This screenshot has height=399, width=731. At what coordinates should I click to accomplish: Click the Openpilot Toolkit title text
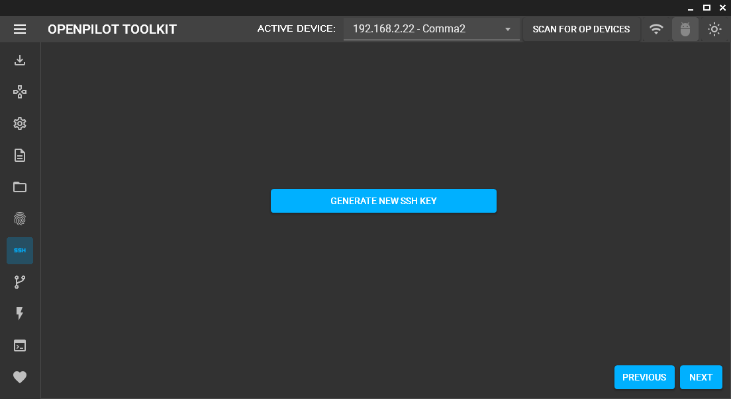112,29
